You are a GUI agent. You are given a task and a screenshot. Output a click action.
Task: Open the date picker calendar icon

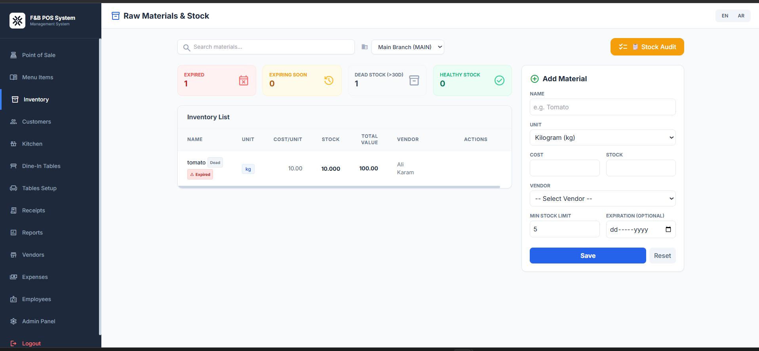click(668, 229)
